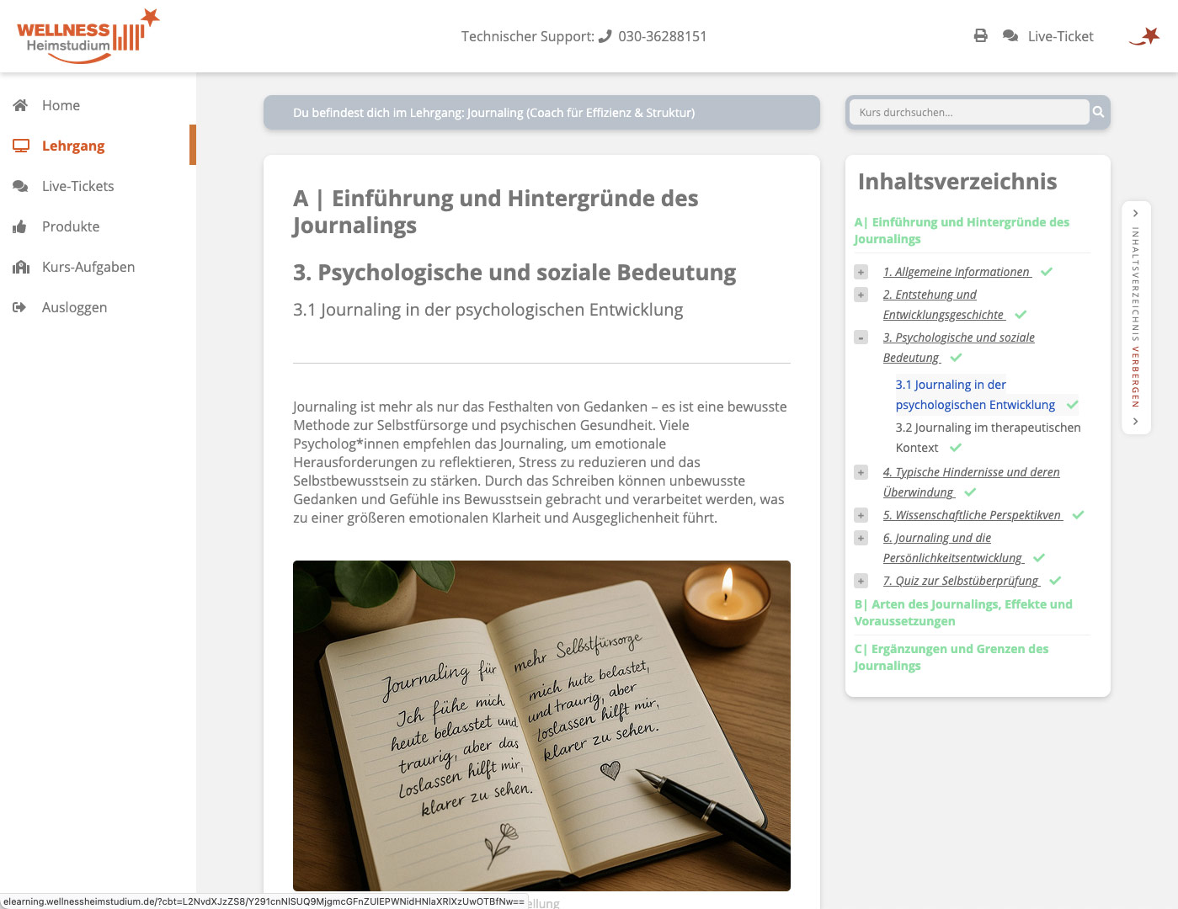Image resolution: width=1178 pixels, height=909 pixels.
Task: Click checkmark next to Quiz zur Selbstüberprüfung
Action: tap(1055, 581)
